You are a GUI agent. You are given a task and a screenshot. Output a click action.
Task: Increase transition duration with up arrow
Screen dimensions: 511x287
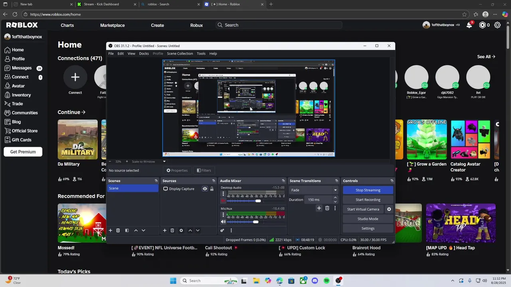[335, 198]
